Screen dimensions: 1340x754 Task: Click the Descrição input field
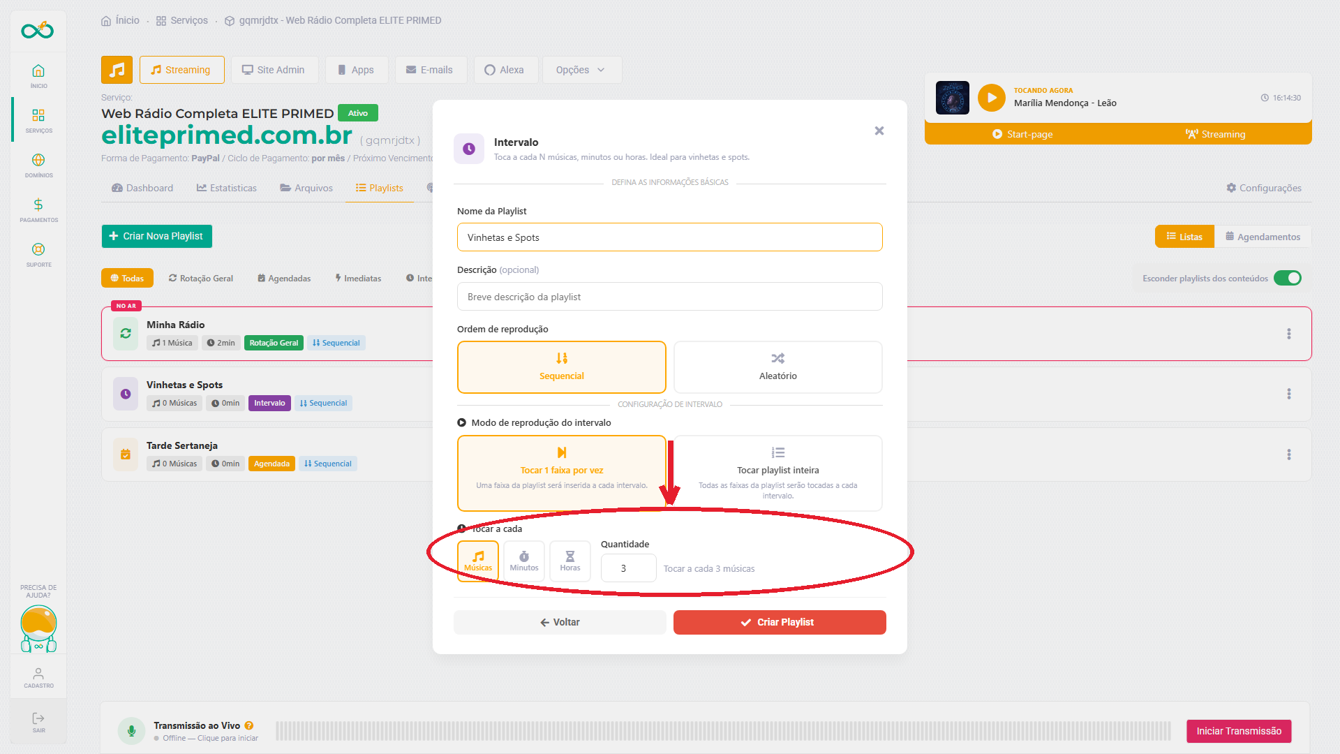tap(670, 297)
